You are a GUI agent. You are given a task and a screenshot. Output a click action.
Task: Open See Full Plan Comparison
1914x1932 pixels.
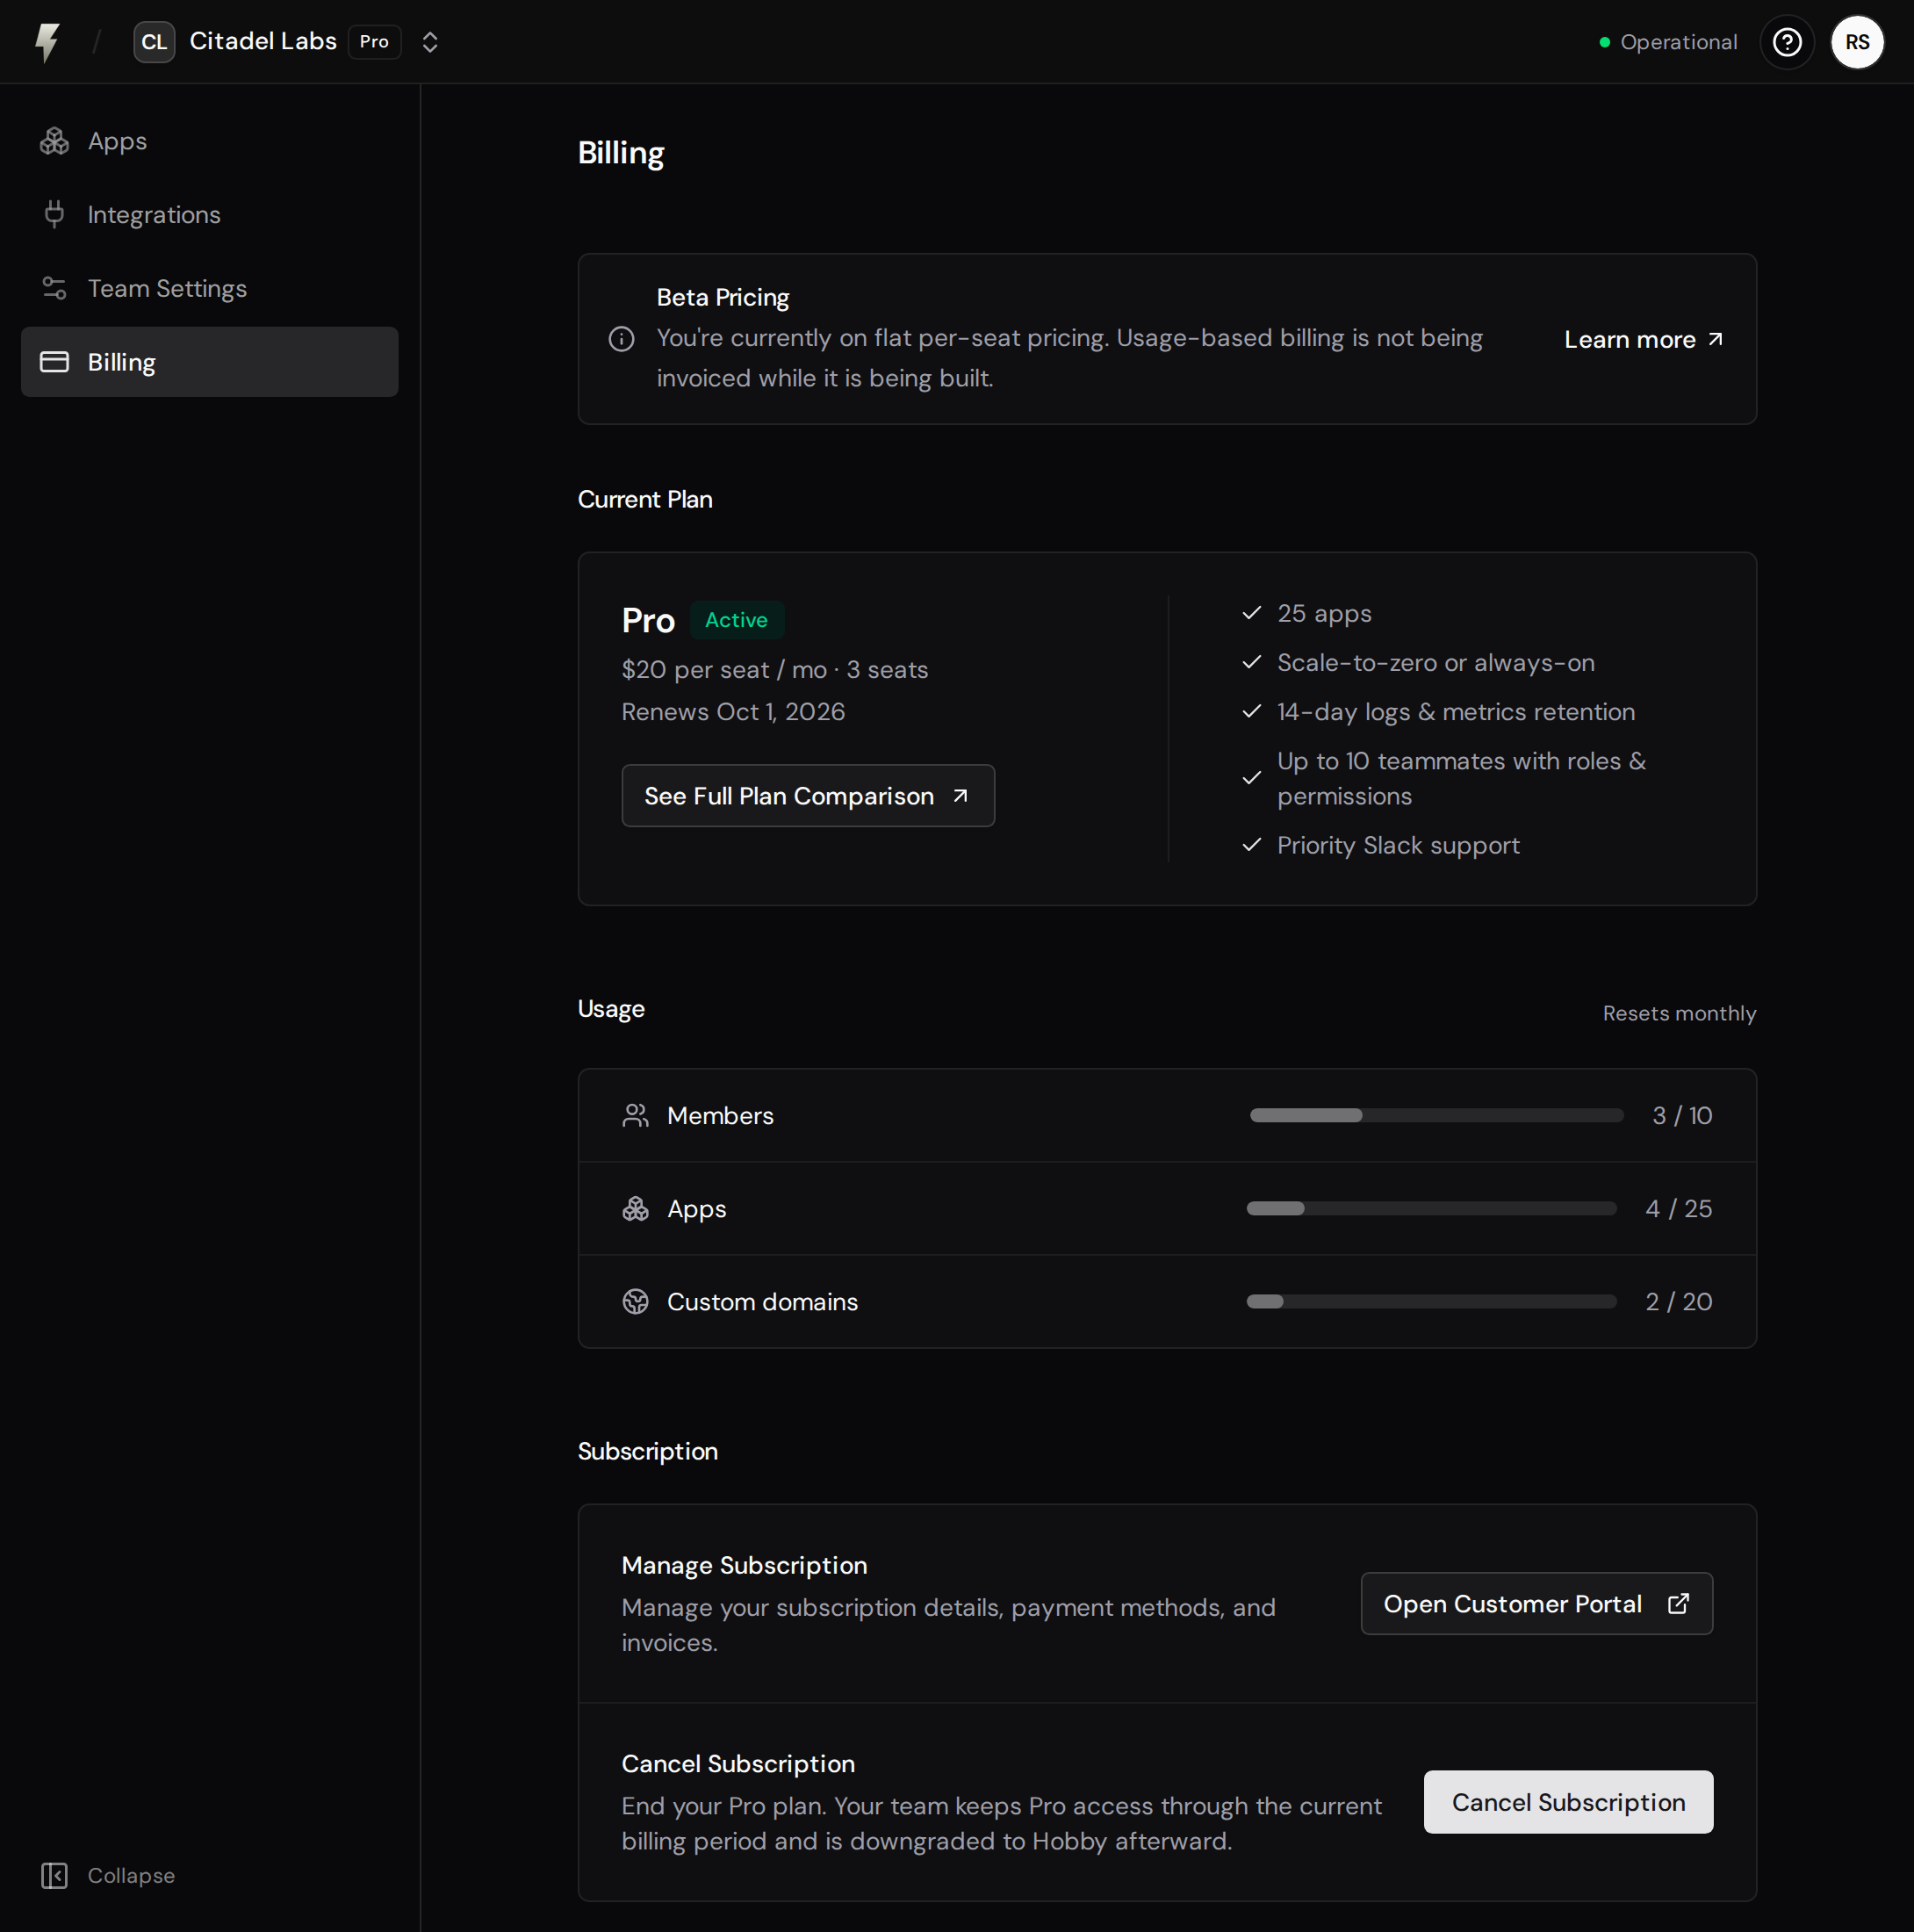point(808,796)
